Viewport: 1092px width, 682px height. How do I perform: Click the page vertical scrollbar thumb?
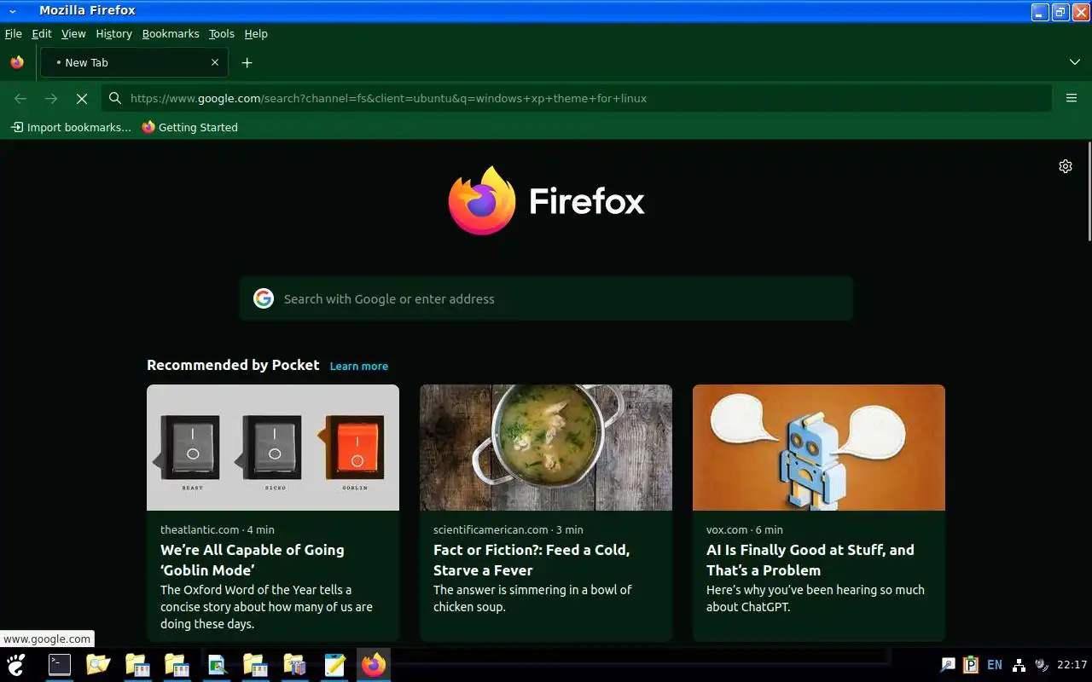pos(1089,192)
